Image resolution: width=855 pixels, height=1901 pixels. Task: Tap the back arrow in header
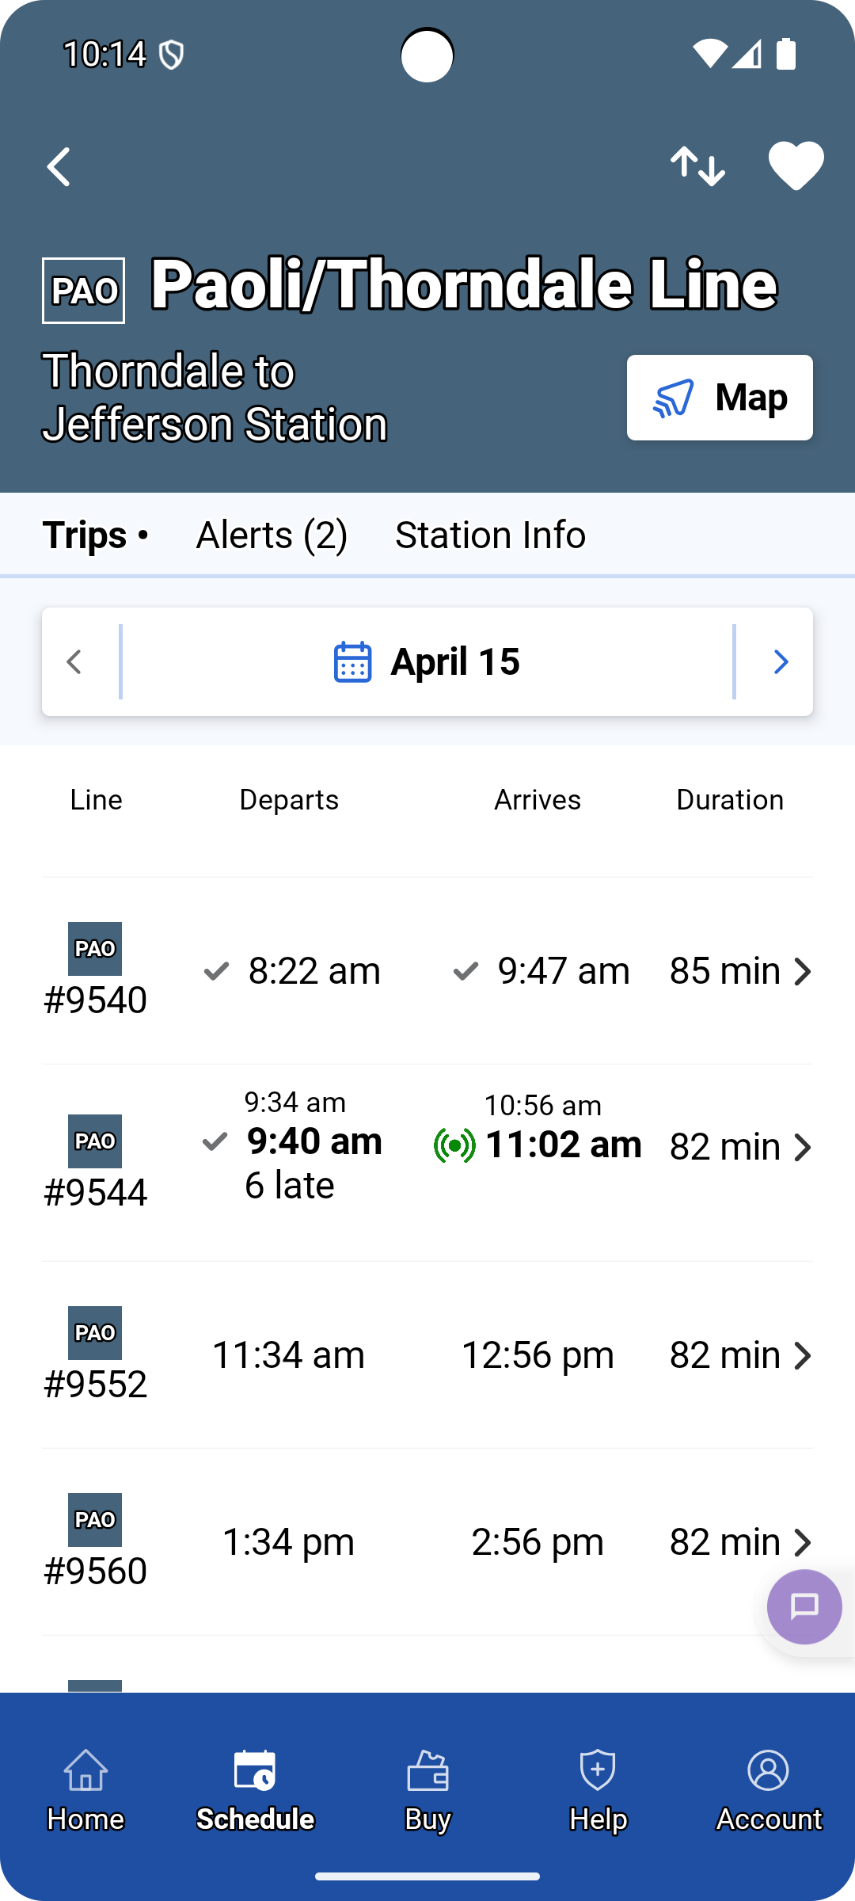tap(59, 167)
